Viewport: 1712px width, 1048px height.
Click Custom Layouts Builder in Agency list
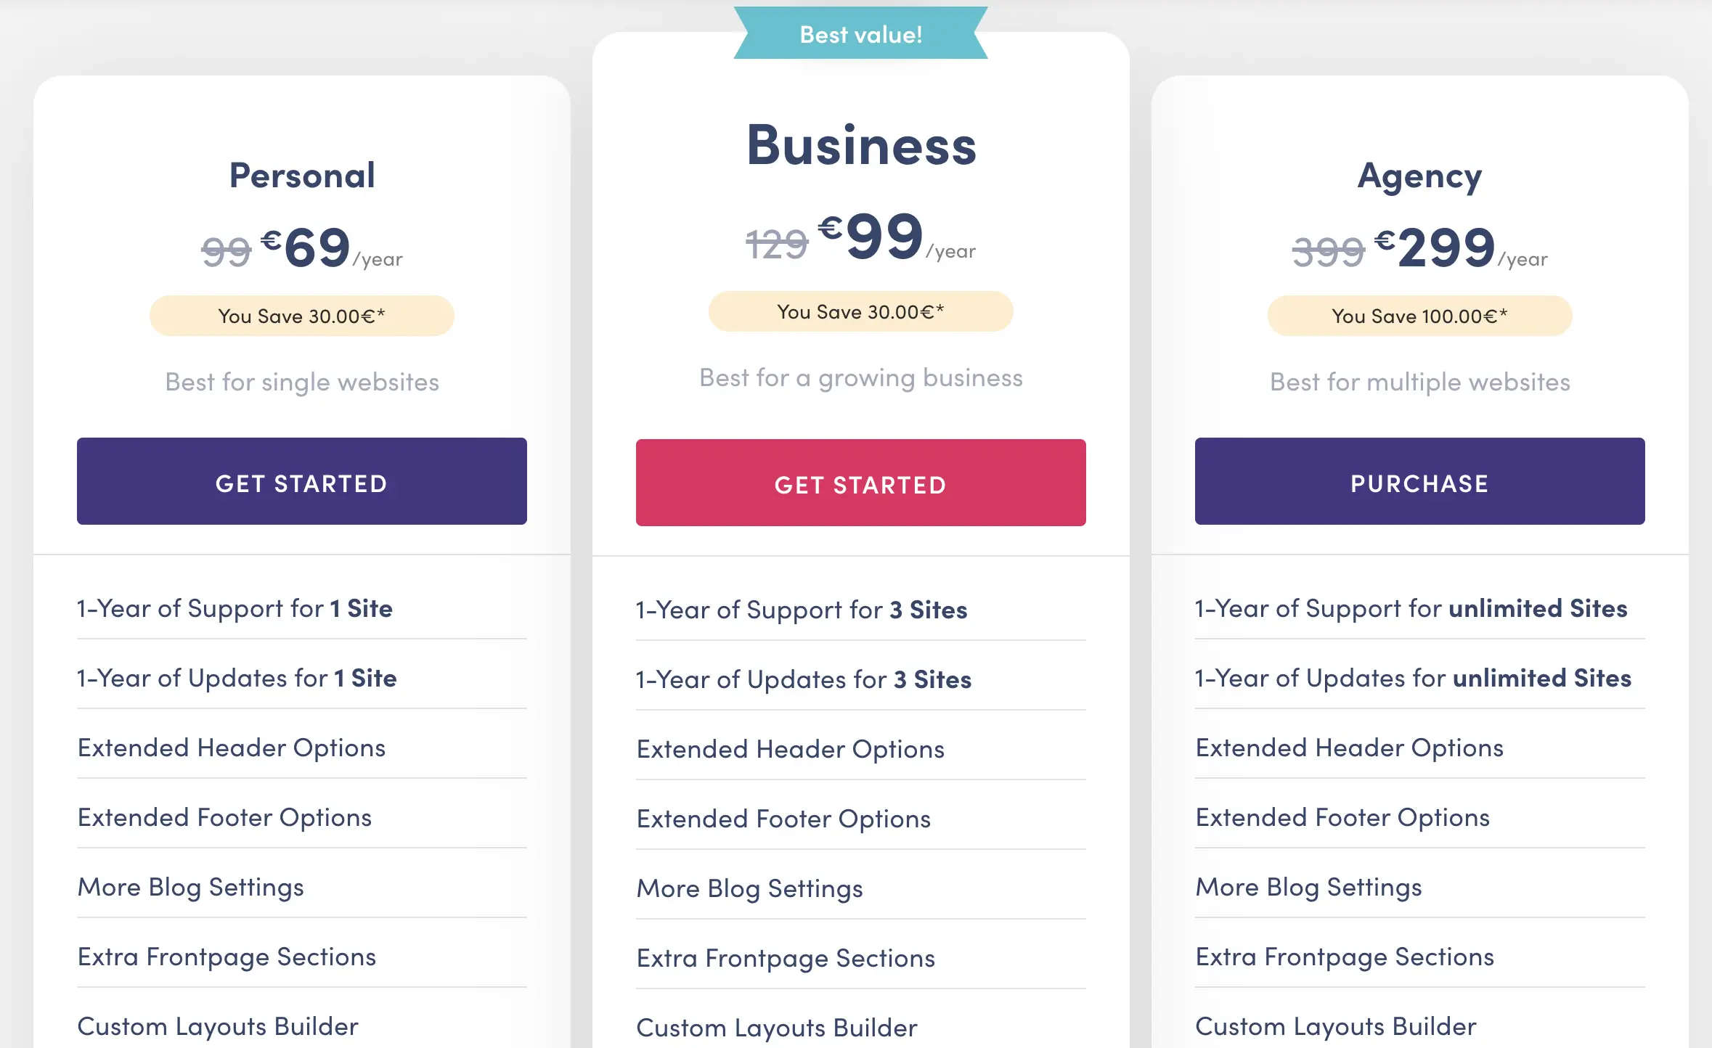point(1336,1026)
